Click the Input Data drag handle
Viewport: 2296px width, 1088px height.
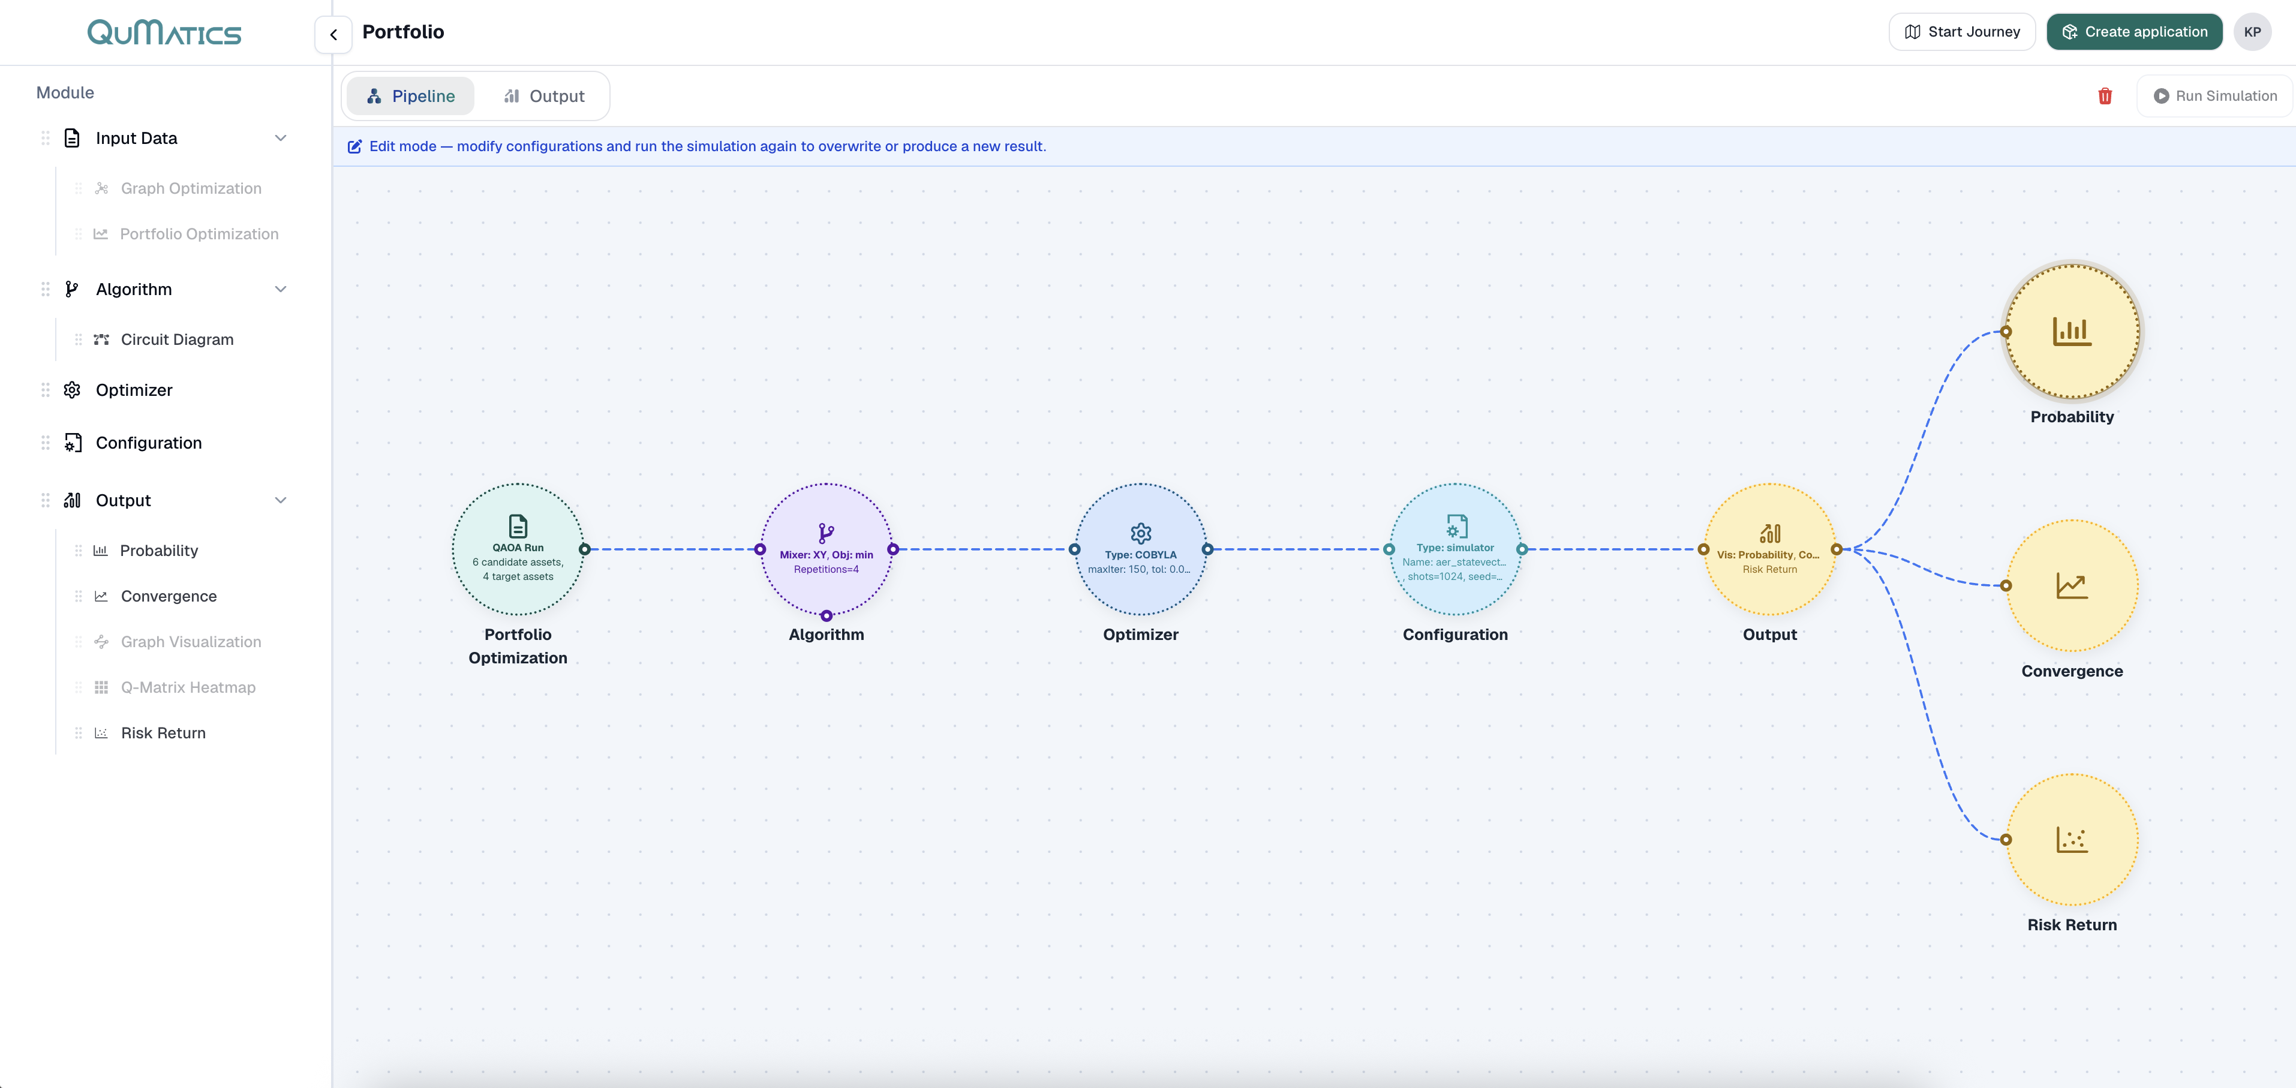44,138
